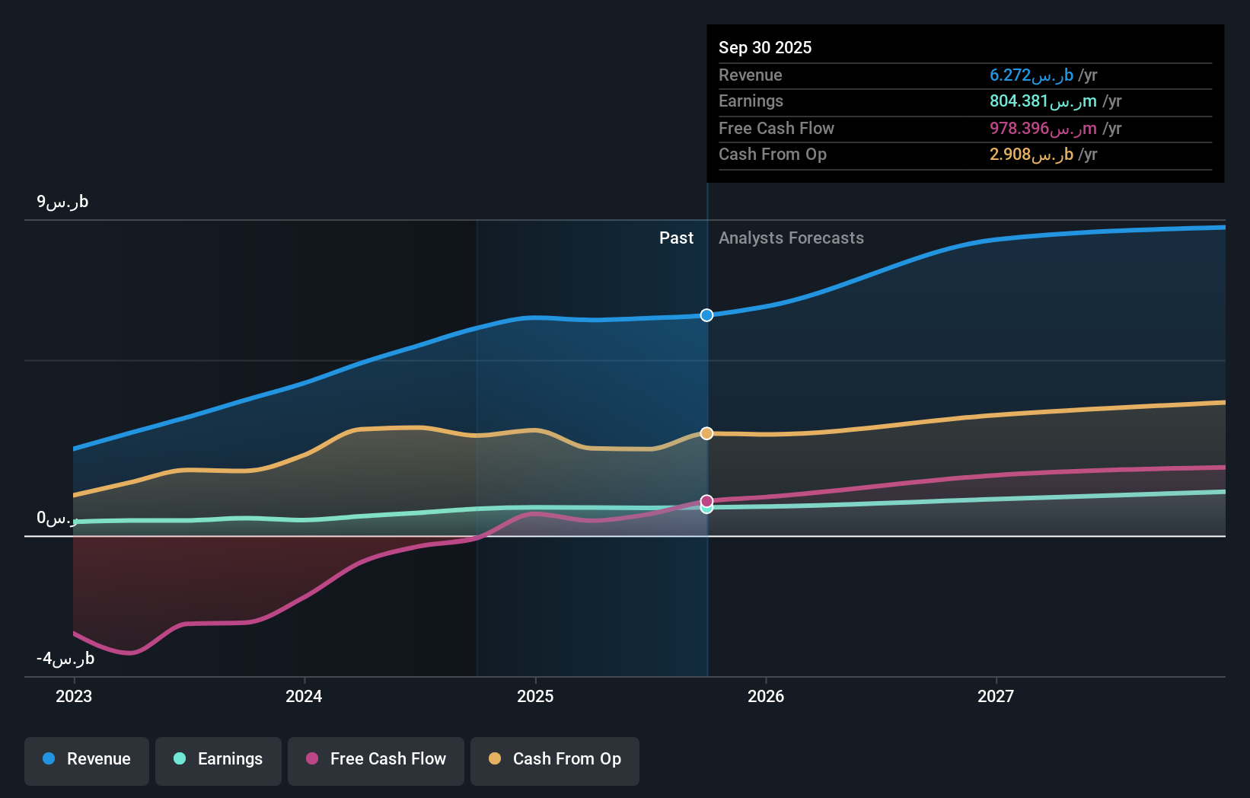The width and height of the screenshot is (1250, 798).
Task: Click the teal Earnings legend dot
Action: [178, 759]
